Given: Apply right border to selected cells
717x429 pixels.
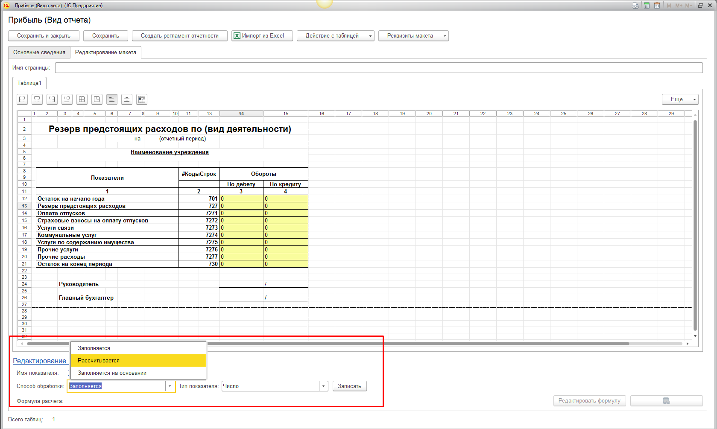Looking at the screenshot, I should click(x=52, y=99).
